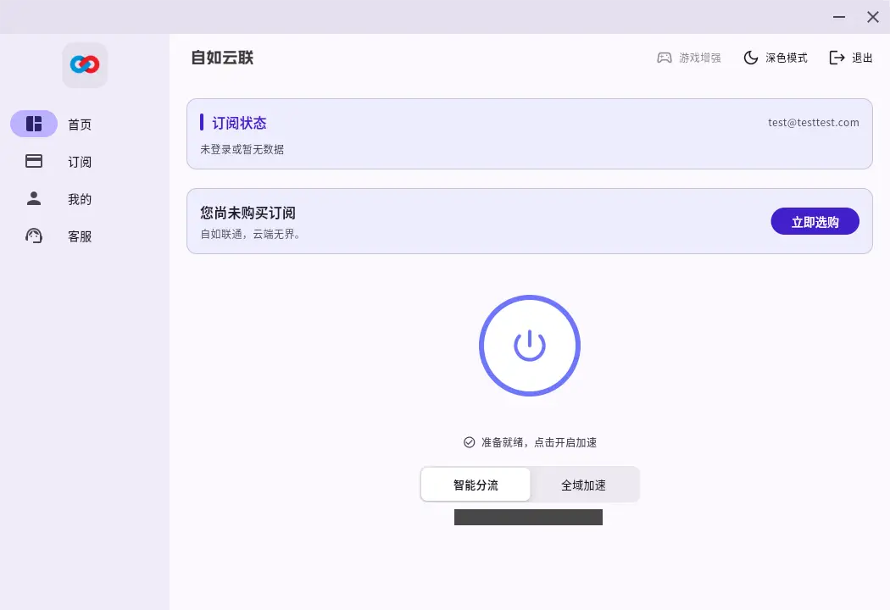Select the 智能分流 tab
The width and height of the screenshot is (890, 610).
[476, 484]
